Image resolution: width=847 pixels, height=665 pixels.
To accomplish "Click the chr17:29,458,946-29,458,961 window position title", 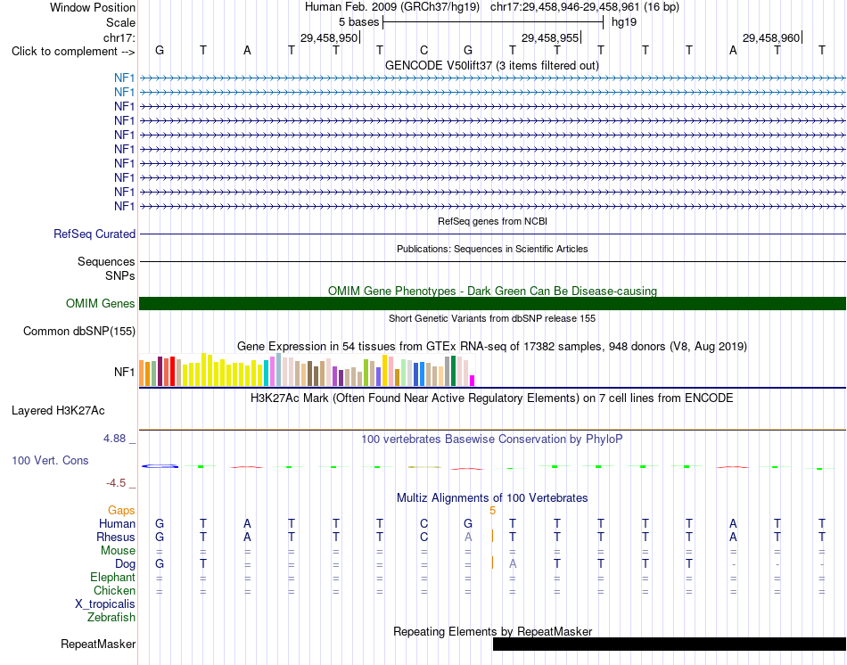I will point(491,7).
